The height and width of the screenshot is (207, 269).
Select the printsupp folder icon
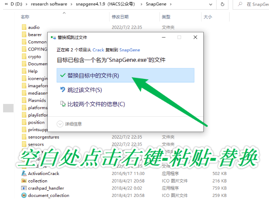(x=24, y=129)
